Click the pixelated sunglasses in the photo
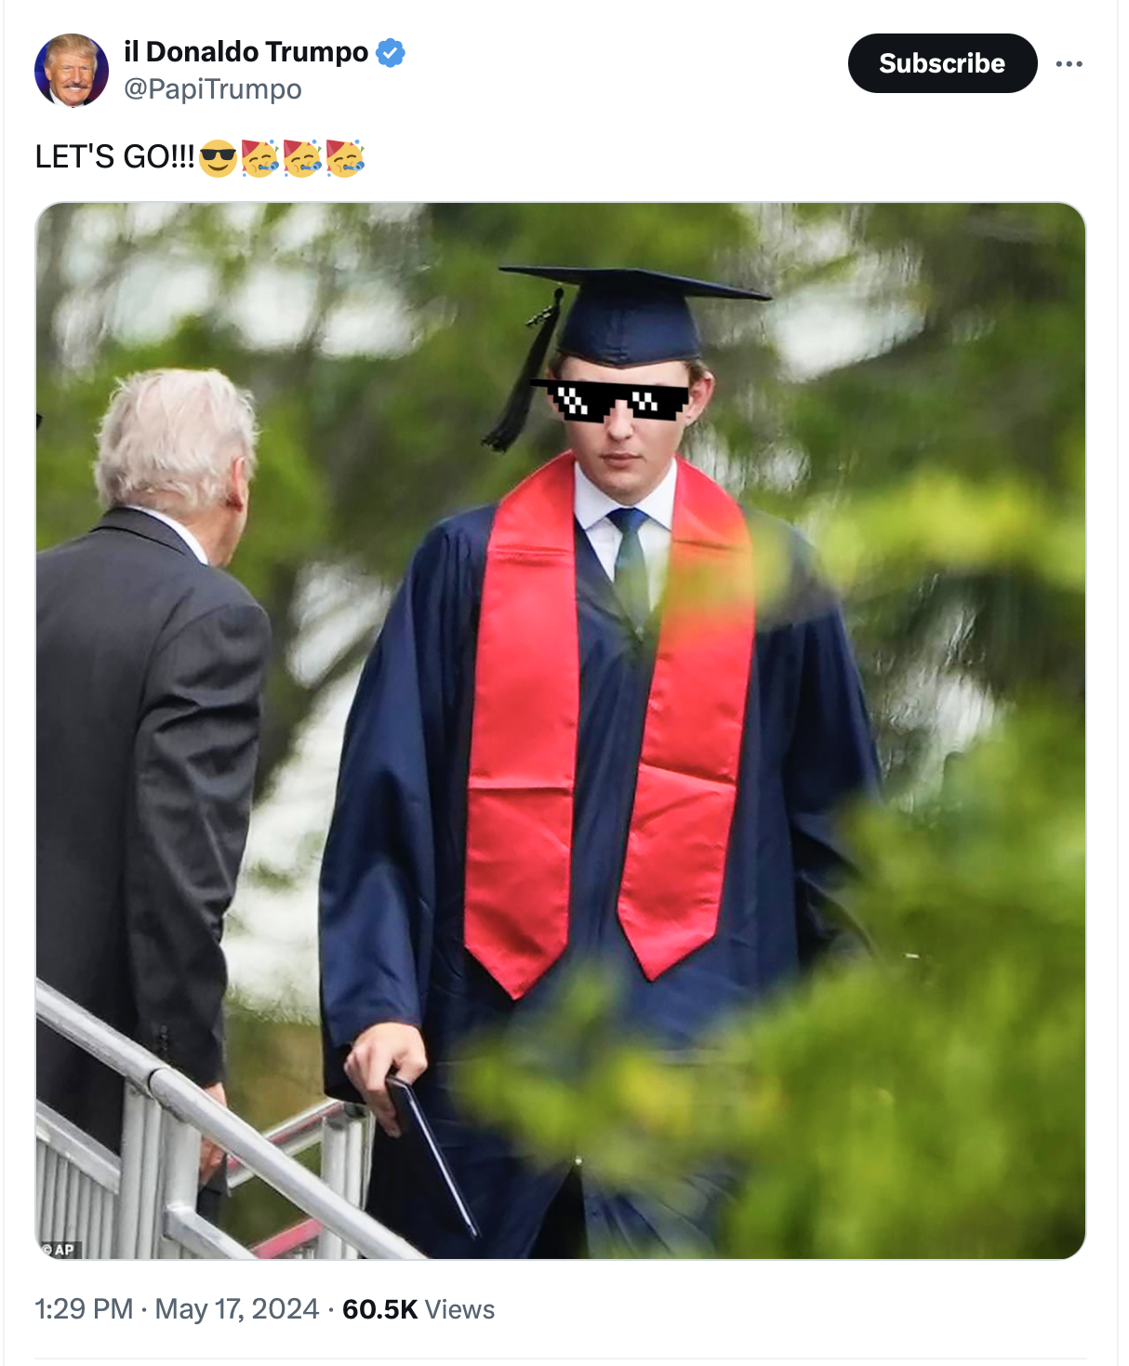The image size is (1129, 1366). [x=610, y=400]
